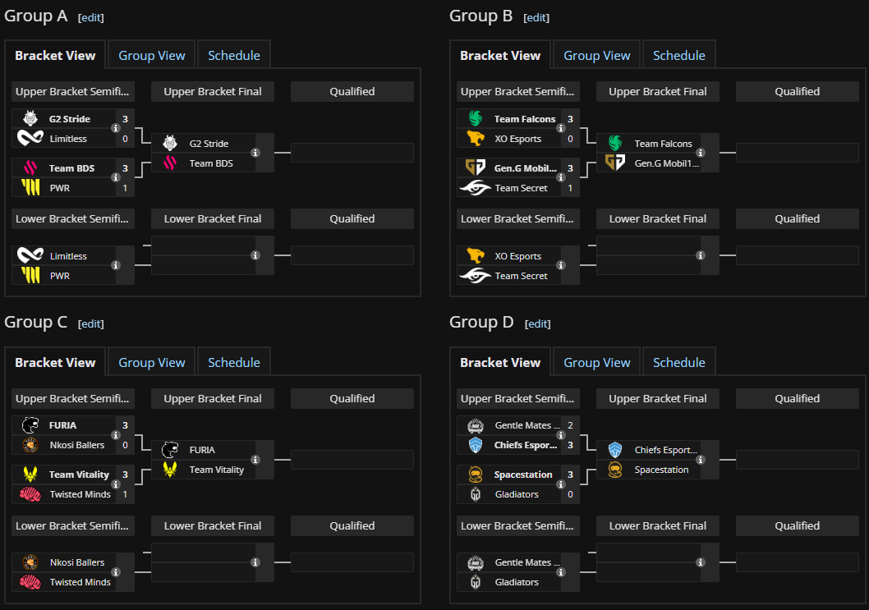Open the Group B Schedule tab
The height and width of the screenshot is (610, 869).
pos(679,55)
